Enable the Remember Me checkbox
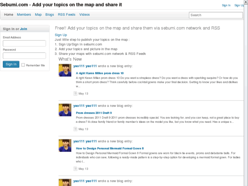 click(x=23, y=65)
